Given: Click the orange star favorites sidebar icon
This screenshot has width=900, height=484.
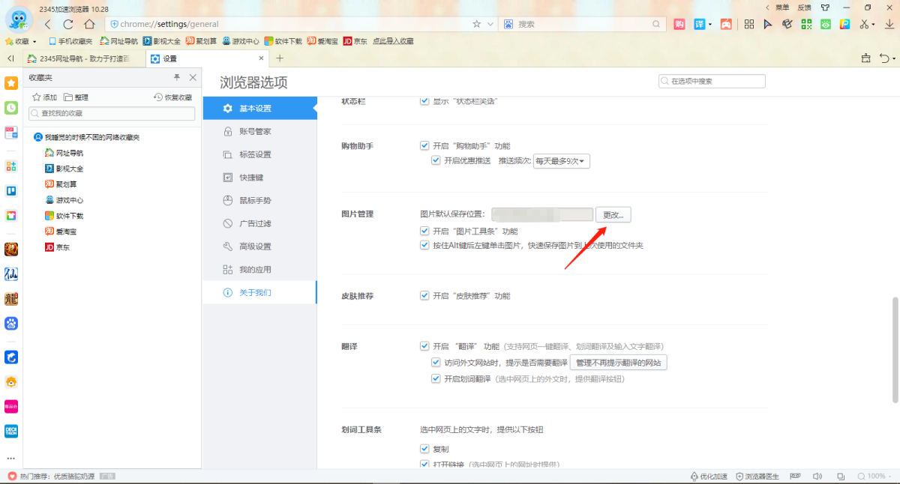Looking at the screenshot, I should (11, 83).
